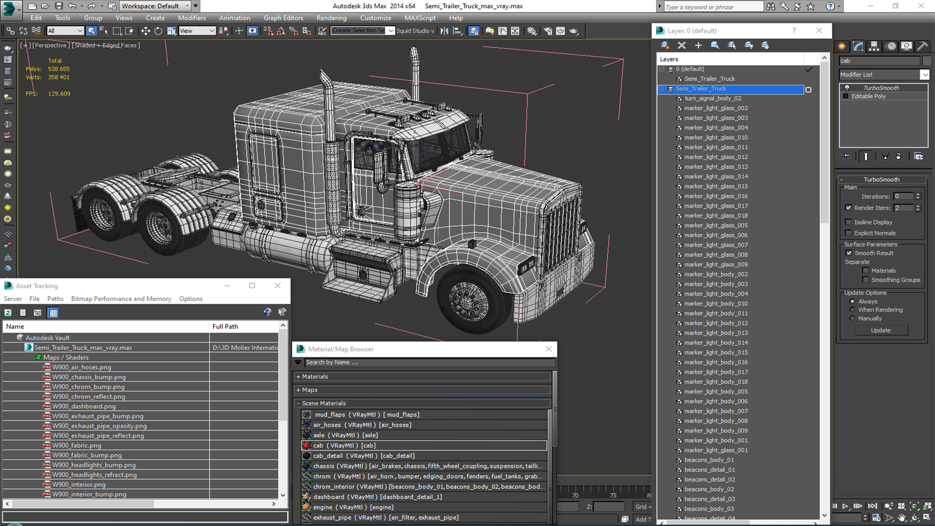This screenshot has height=526, width=935.
Task: Click the object color swatch beside cab
Action: (926, 61)
